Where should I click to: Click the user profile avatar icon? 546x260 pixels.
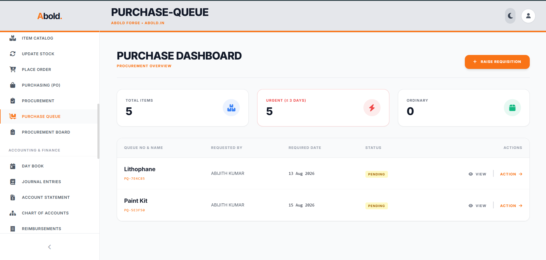click(528, 16)
